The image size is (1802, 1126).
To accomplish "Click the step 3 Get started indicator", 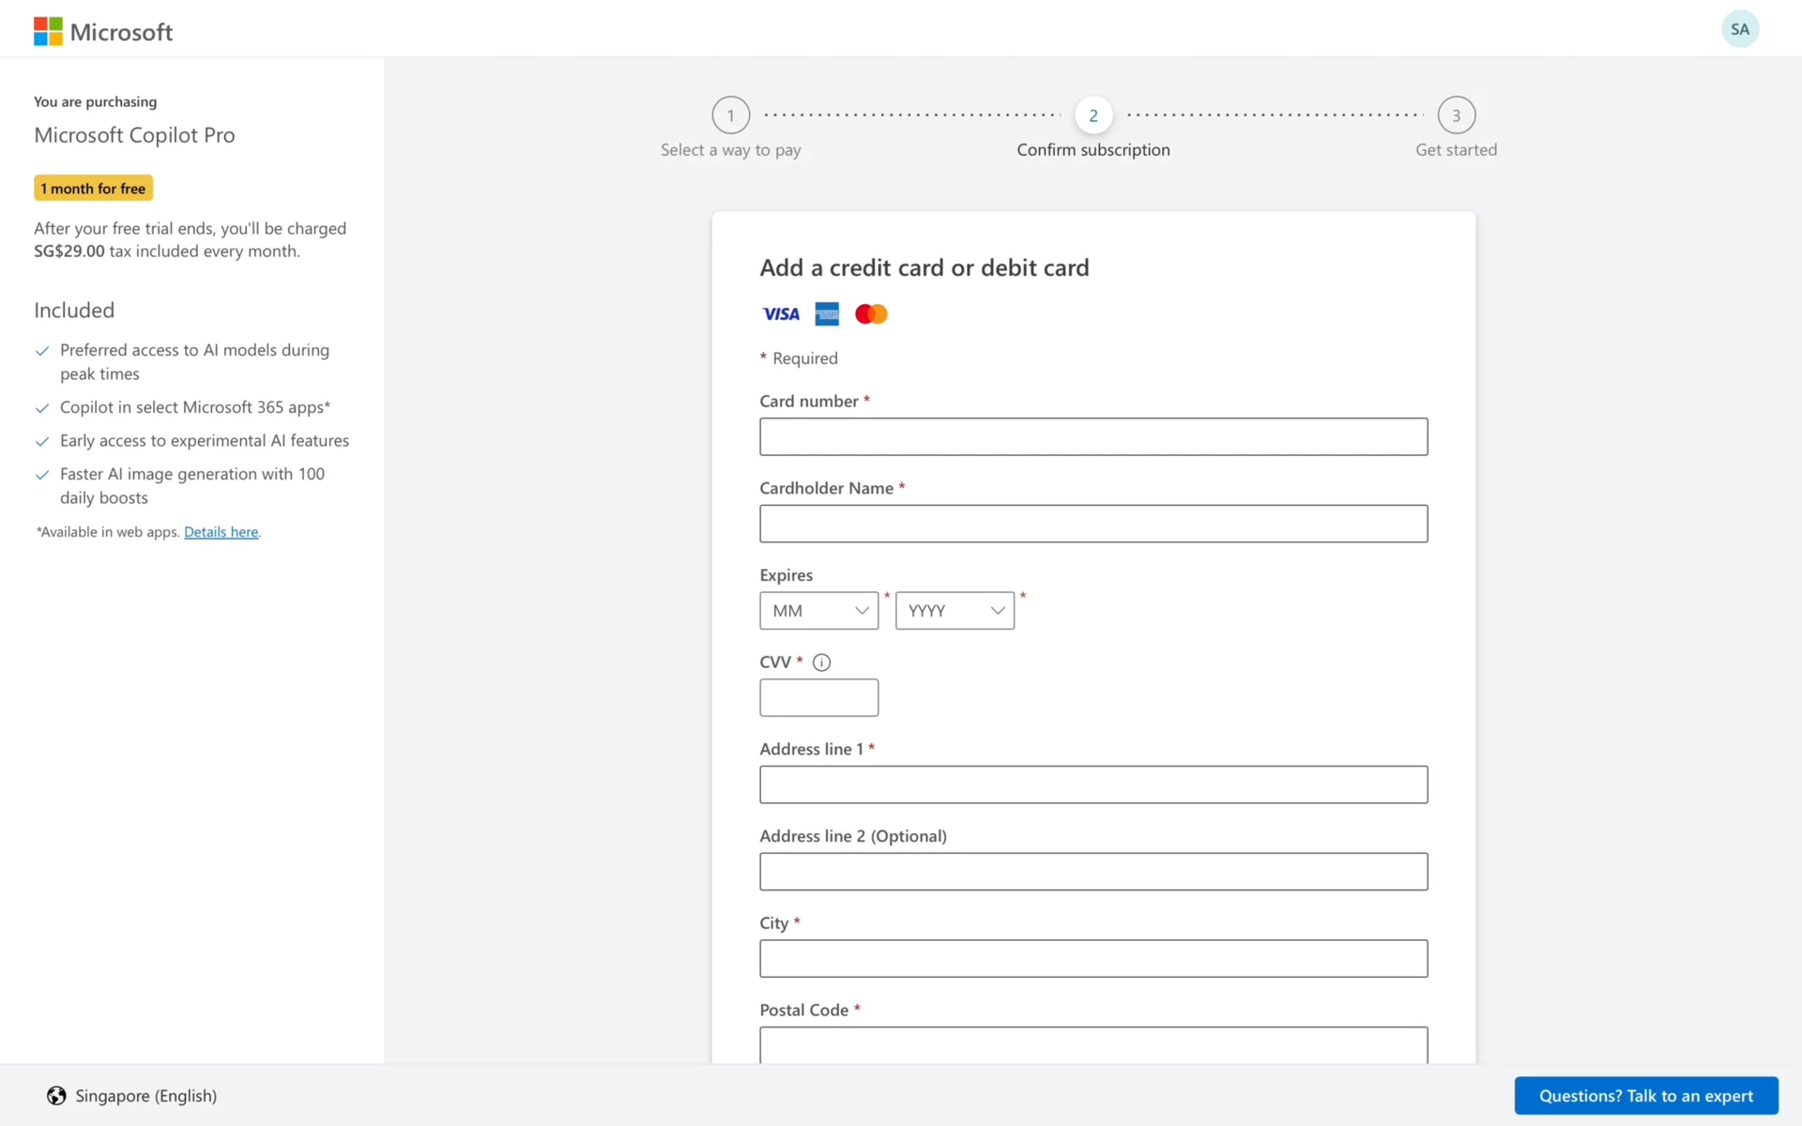I will tap(1456, 115).
